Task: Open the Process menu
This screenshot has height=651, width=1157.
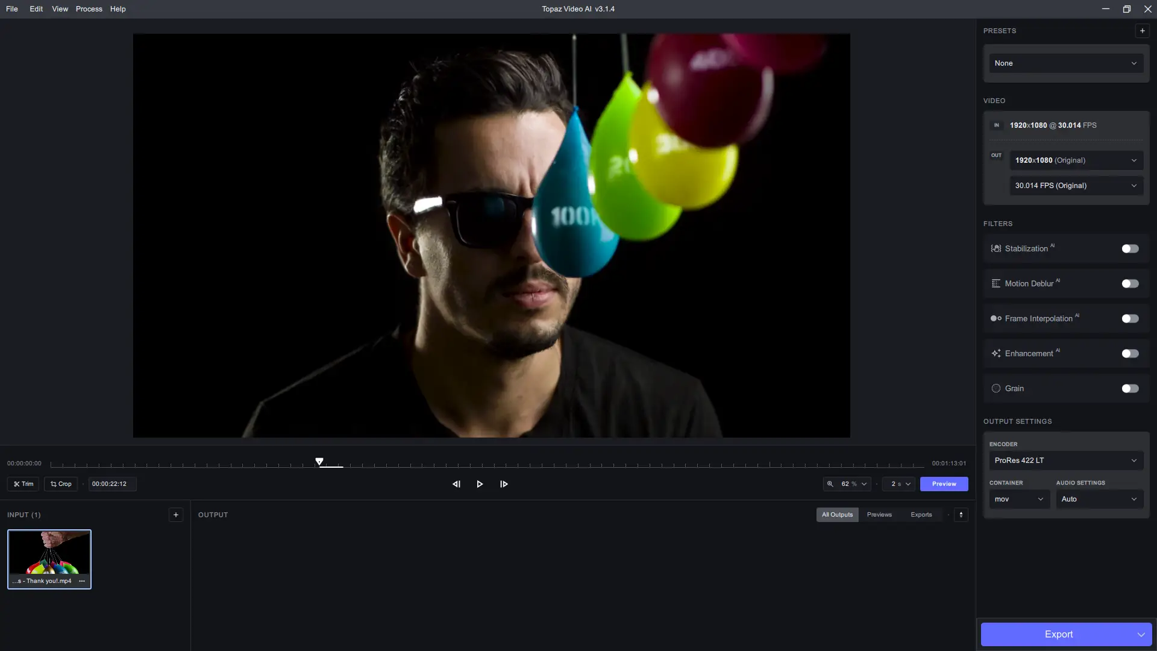Action: [x=89, y=9]
